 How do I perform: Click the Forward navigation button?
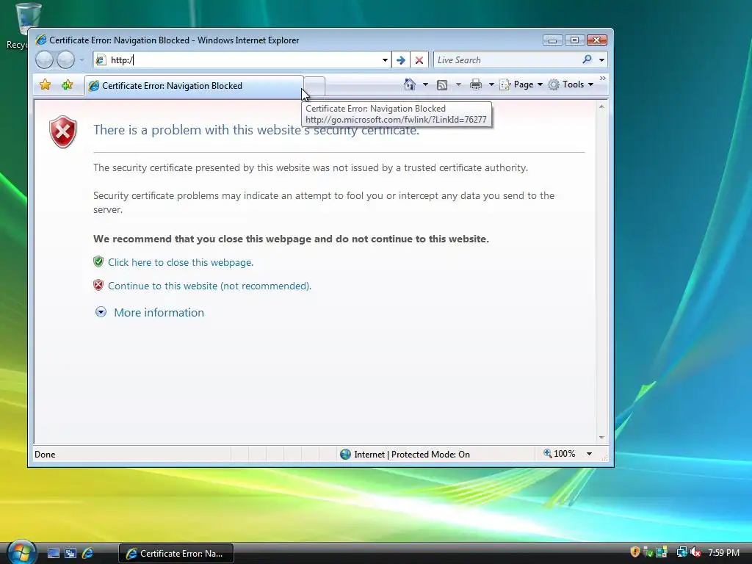coord(65,60)
